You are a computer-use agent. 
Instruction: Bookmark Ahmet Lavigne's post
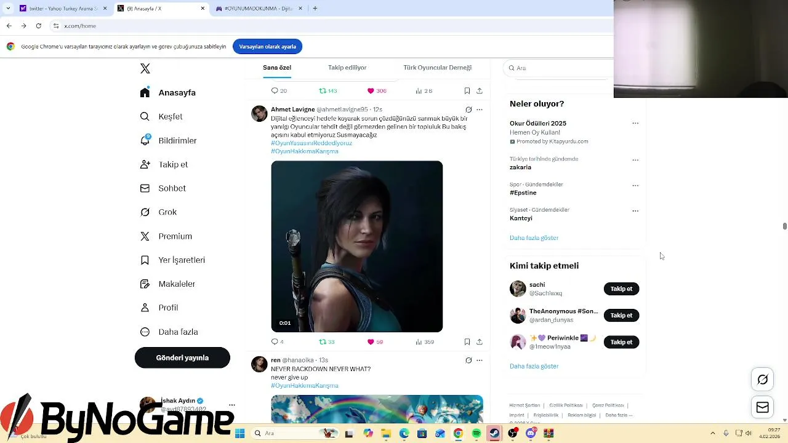[467, 341]
